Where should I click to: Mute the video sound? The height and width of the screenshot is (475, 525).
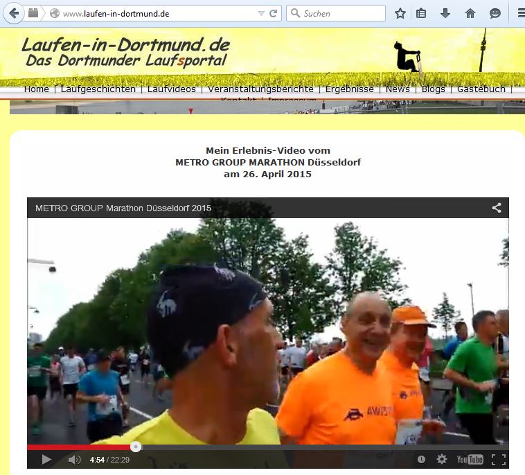74,459
